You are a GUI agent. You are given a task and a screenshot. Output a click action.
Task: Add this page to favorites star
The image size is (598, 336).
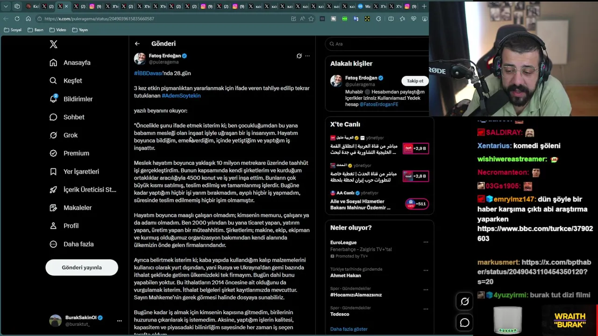click(311, 19)
